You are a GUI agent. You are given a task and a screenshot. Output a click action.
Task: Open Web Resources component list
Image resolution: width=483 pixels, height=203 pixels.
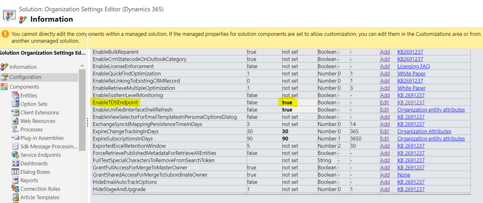[x=38, y=121]
